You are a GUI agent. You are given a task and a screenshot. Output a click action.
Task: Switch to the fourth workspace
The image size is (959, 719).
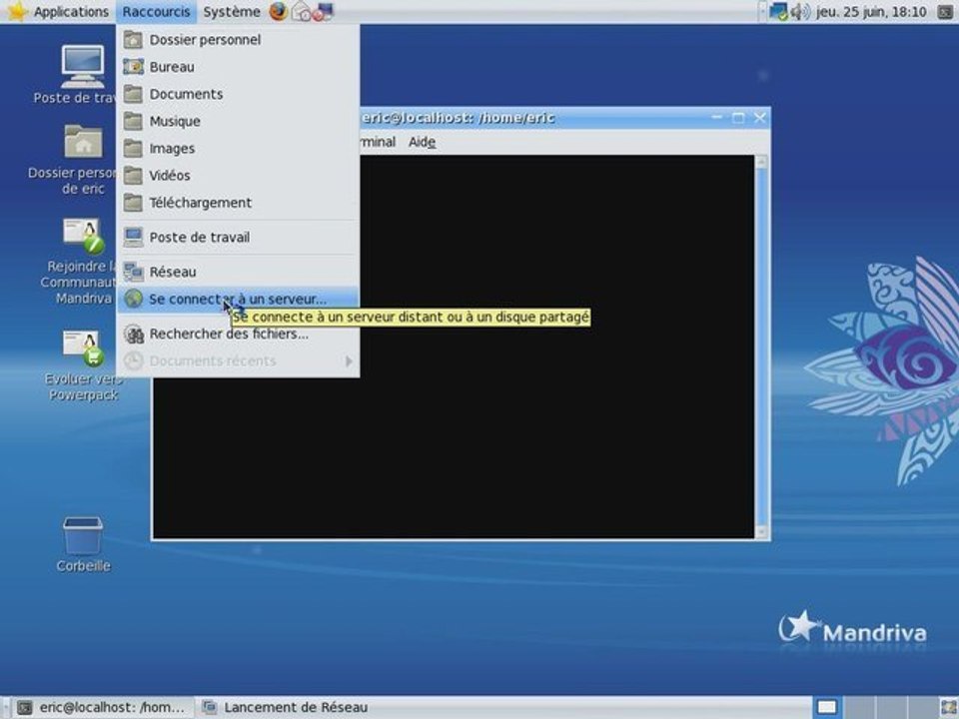click(x=922, y=707)
